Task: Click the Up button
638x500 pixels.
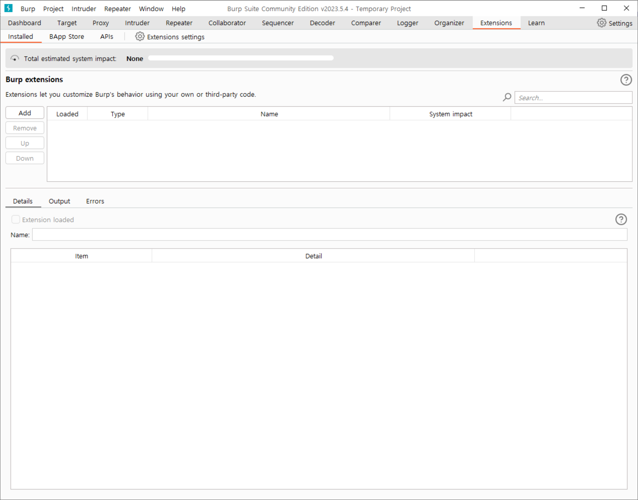Action: click(x=25, y=143)
